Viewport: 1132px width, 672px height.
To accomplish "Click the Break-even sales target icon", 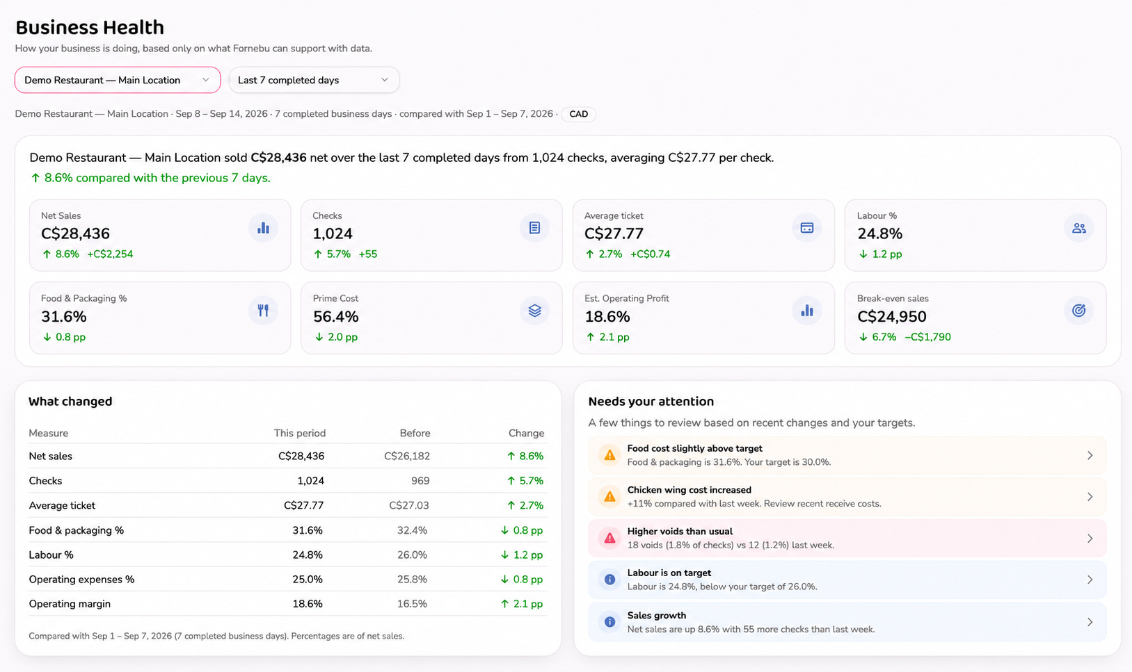I will 1078,311.
